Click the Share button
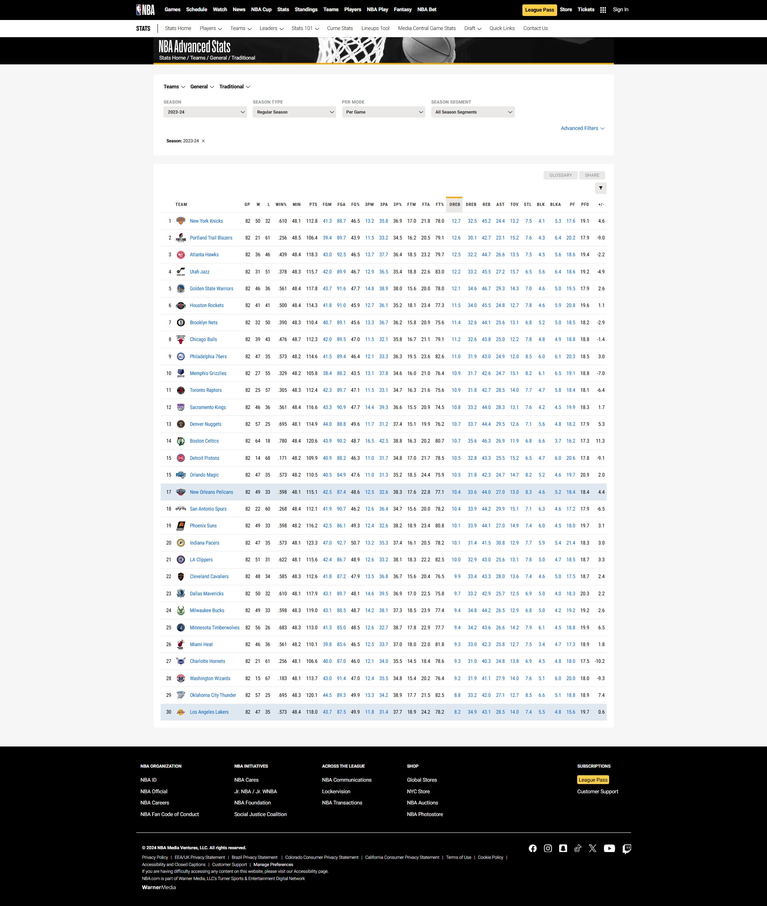 click(x=592, y=175)
